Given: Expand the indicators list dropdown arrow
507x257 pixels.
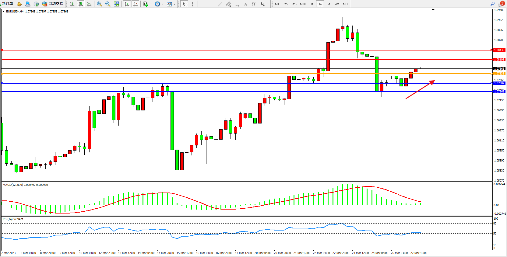Looking at the screenshot, I should click(x=151, y=4).
